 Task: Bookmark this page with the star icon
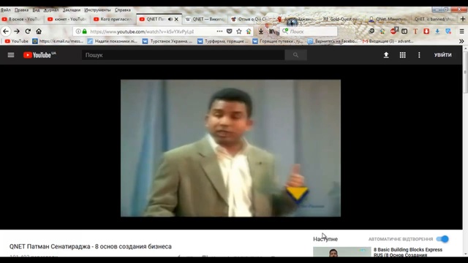[239, 31]
